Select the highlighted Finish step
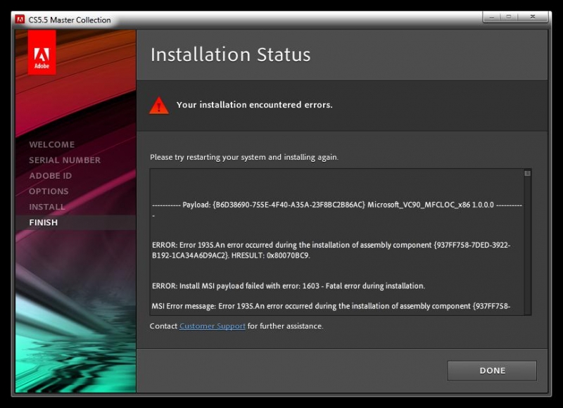Image resolution: width=563 pixels, height=408 pixels. [x=44, y=222]
